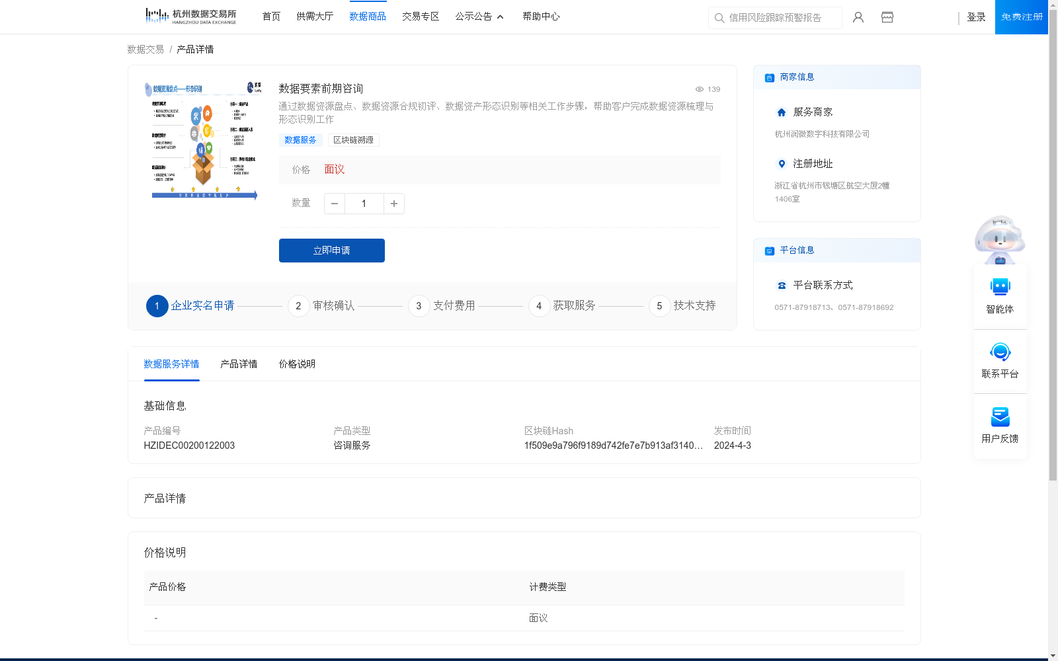Open the store icon in header
This screenshot has width=1058, height=661.
click(x=887, y=17)
